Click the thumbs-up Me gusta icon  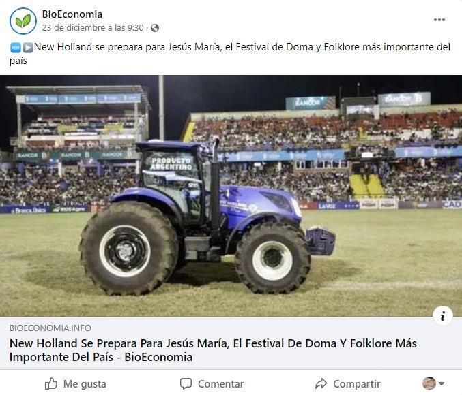pyautogui.click(x=51, y=383)
